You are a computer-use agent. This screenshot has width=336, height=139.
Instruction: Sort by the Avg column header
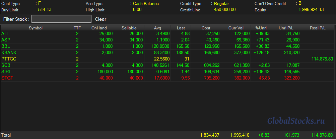point(157,28)
